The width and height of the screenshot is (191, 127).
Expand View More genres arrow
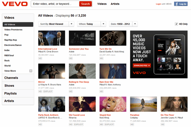(x=31, y=71)
